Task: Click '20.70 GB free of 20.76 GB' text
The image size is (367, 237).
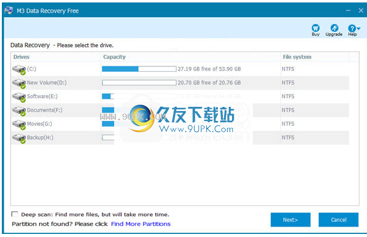Action: [209, 83]
